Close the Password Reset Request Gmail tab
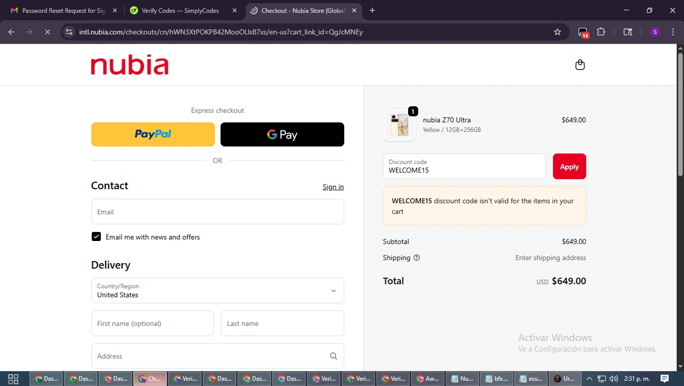This screenshot has height=386, width=684. point(115,10)
